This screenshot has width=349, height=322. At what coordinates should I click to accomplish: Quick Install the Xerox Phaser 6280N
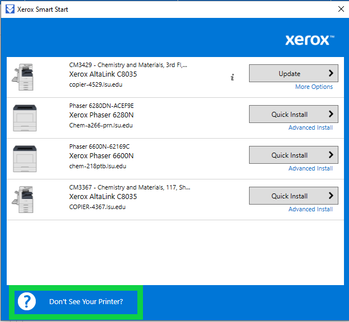(x=294, y=114)
